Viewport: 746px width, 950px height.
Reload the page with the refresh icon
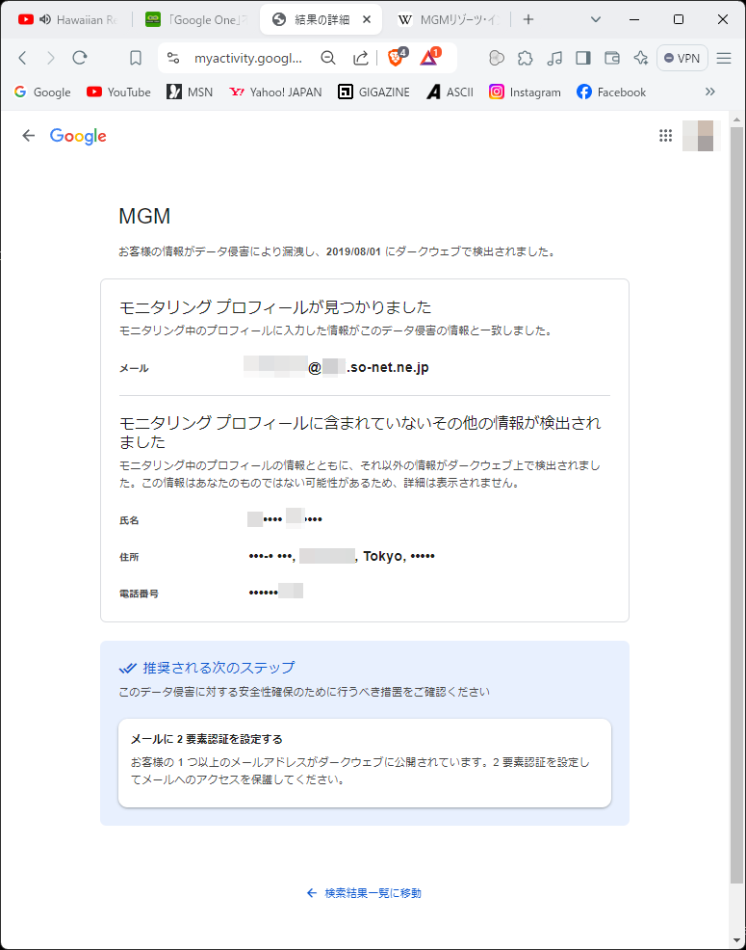click(x=79, y=58)
